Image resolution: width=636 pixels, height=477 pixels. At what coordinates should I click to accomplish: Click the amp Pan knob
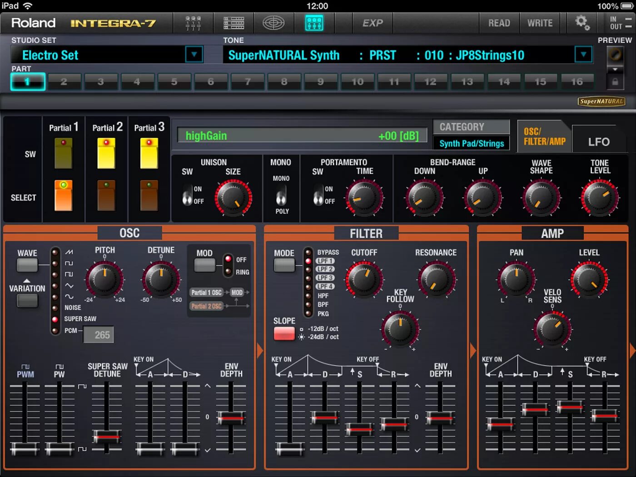coord(516,278)
